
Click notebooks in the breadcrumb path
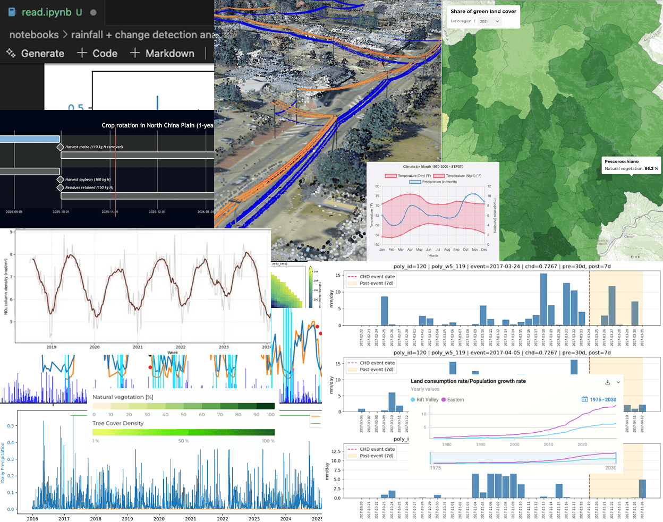[33, 35]
